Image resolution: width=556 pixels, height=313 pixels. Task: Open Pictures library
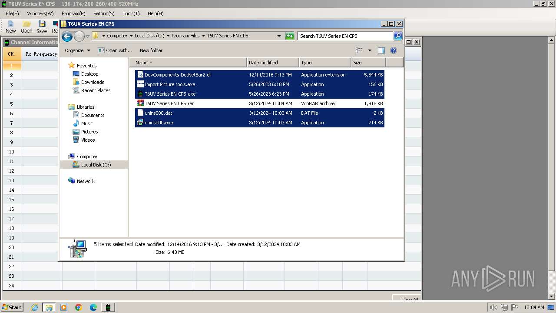pos(89,132)
